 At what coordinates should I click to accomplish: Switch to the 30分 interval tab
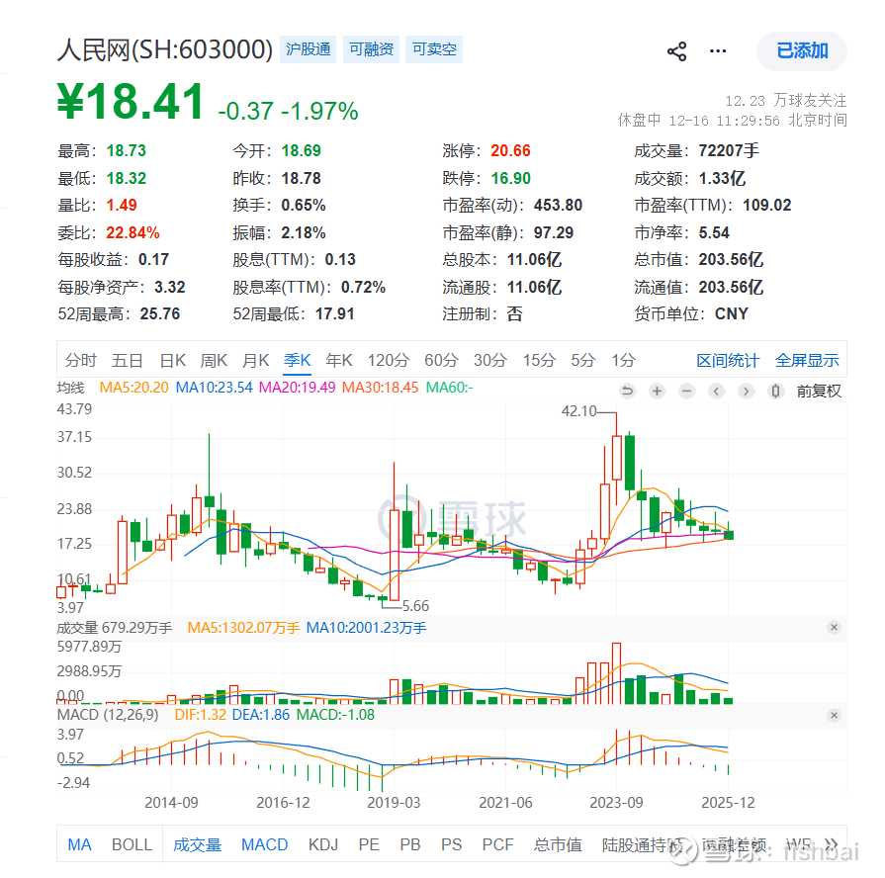(x=490, y=360)
